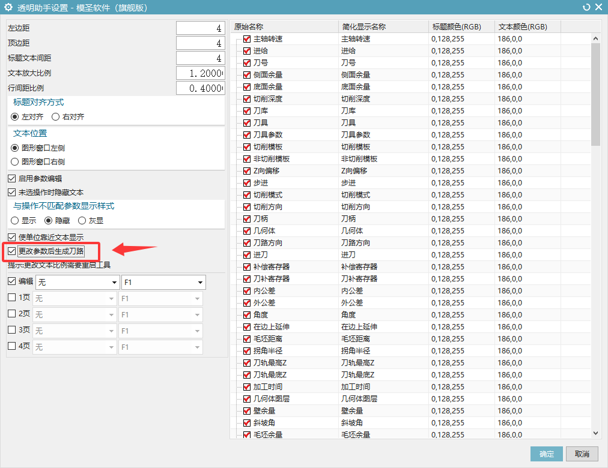Screen dimensions: 608x468
Task: Enable the 4页 hotkey checkbox
Action: [x=11, y=346]
